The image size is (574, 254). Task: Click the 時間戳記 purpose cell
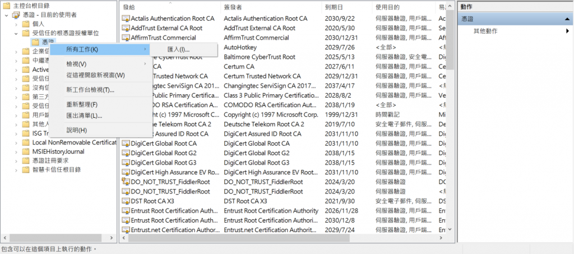coord(387,114)
